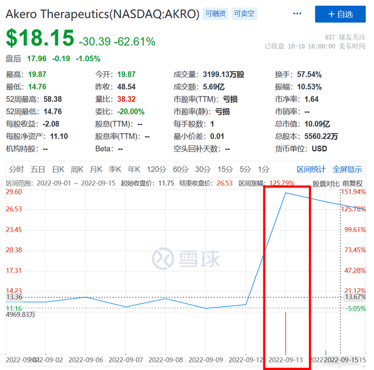Viewport: 374px width, 370px height.
Task: Click the 最低 value 14.76
Action: [x=37, y=87]
